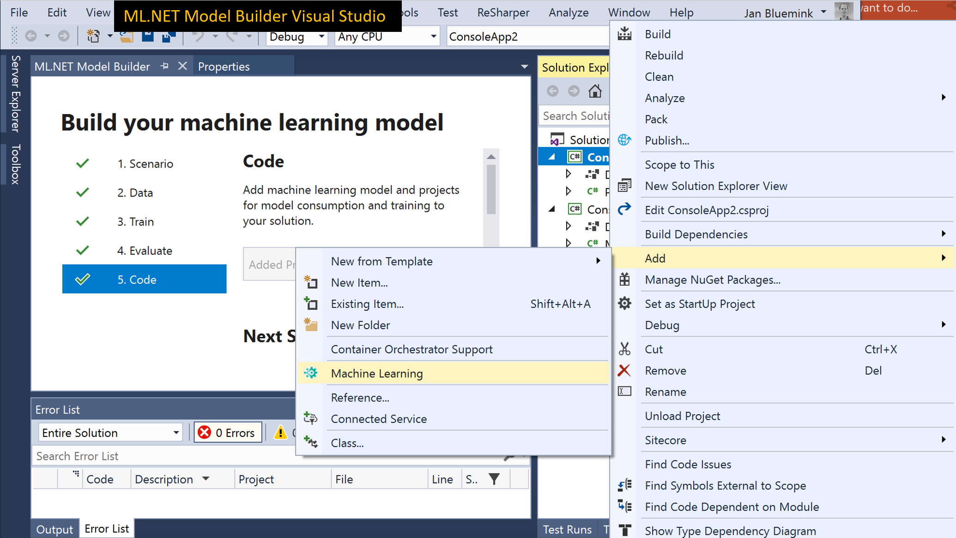Open the ReSharper menu
The height and width of the screenshot is (538, 956).
tap(503, 12)
